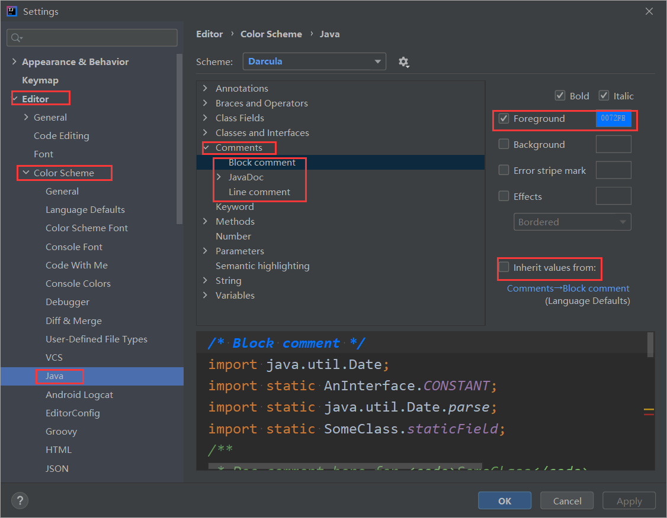Enable the Effects checkbox
667x518 pixels.
click(x=504, y=196)
